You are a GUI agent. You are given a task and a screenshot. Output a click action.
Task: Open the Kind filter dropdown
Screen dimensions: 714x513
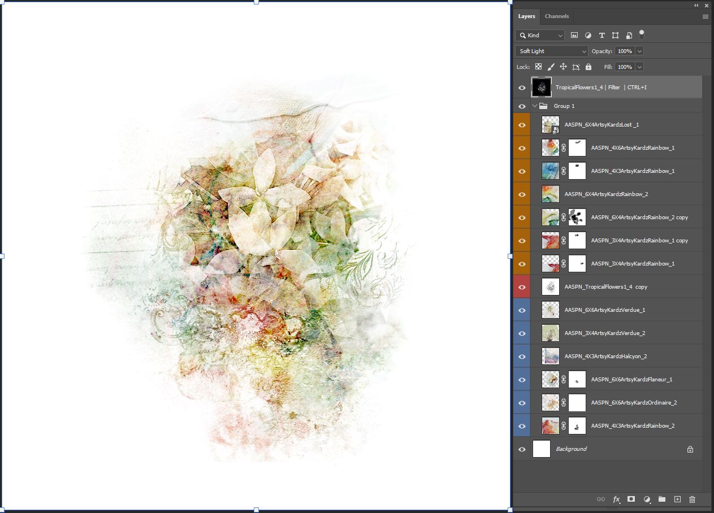pos(540,35)
